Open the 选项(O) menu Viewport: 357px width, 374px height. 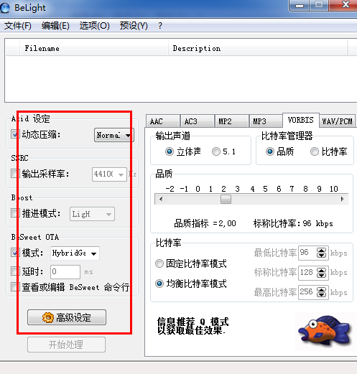[94, 26]
